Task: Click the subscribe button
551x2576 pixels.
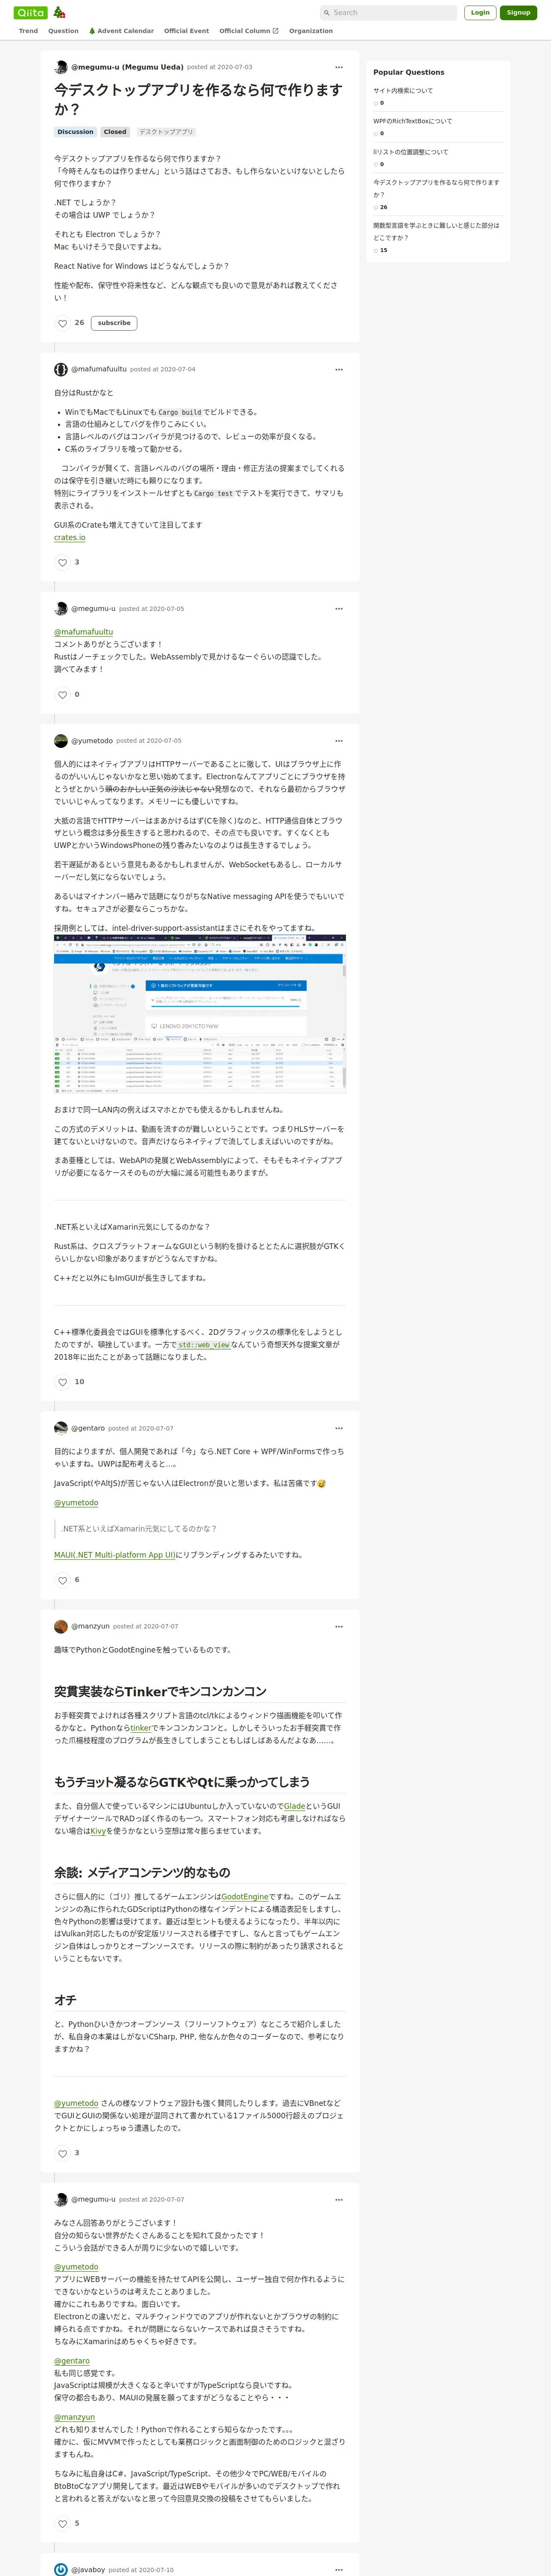Action: (x=114, y=323)
